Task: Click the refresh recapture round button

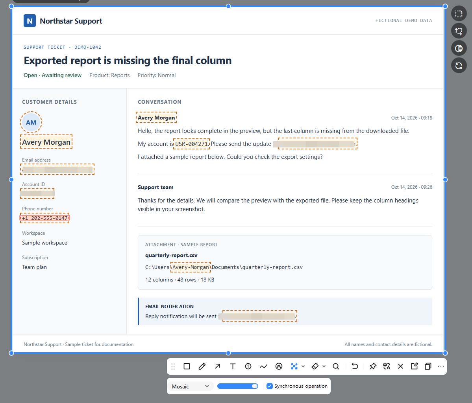Action: 459,66
